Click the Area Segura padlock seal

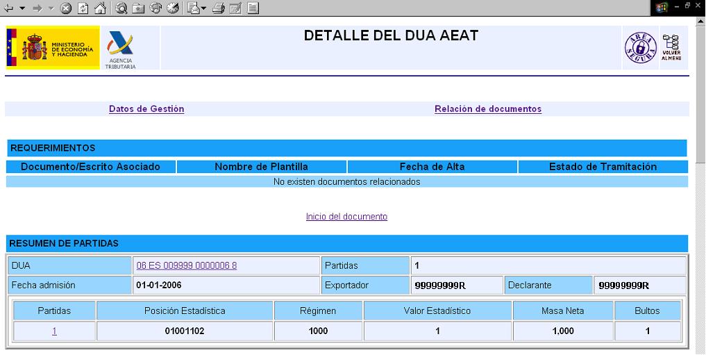pos(640,48)
